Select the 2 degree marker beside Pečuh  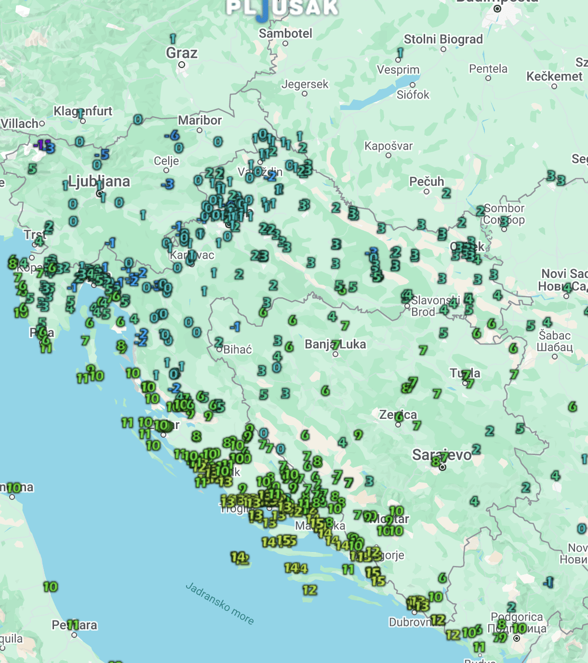446,193
